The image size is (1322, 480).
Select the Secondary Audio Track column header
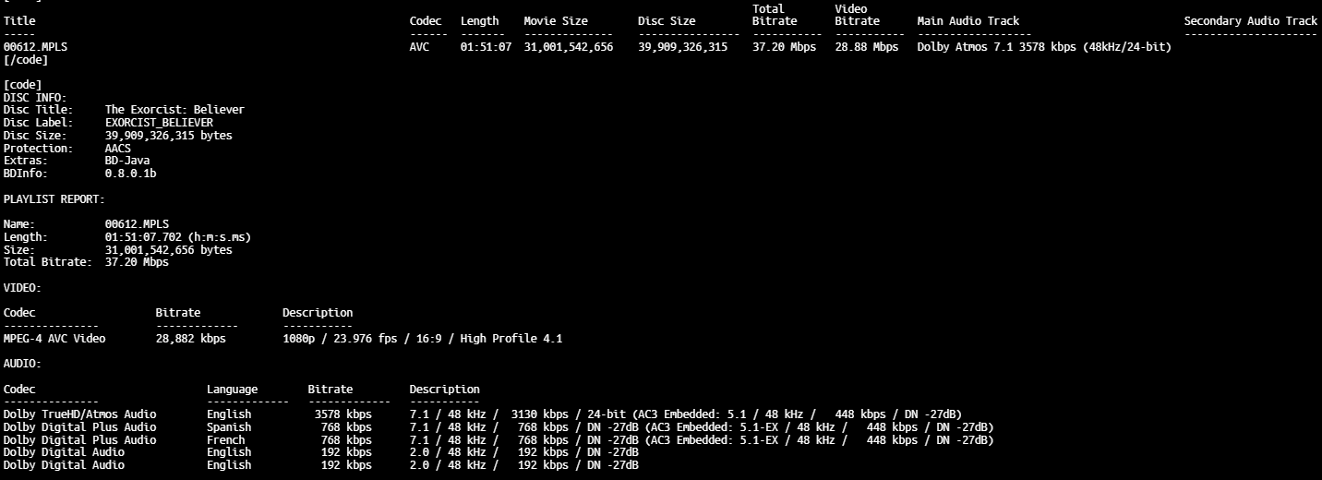[x=1250, y=21]
